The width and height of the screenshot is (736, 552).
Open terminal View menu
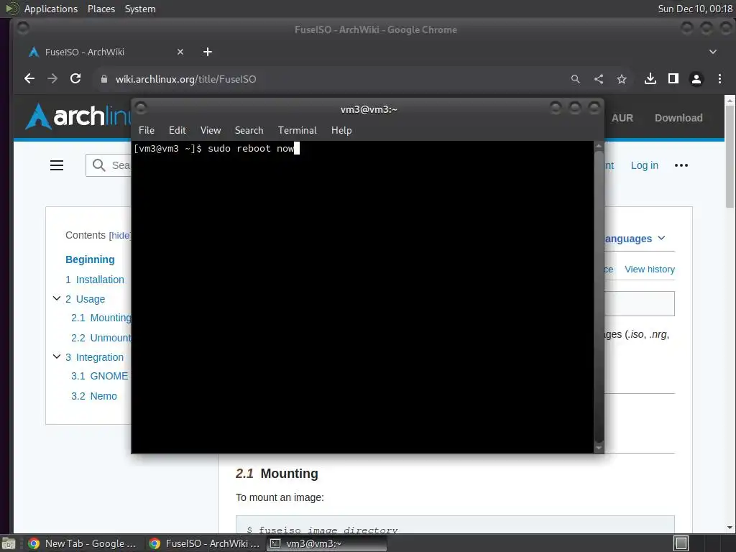(x=211, y=130)
